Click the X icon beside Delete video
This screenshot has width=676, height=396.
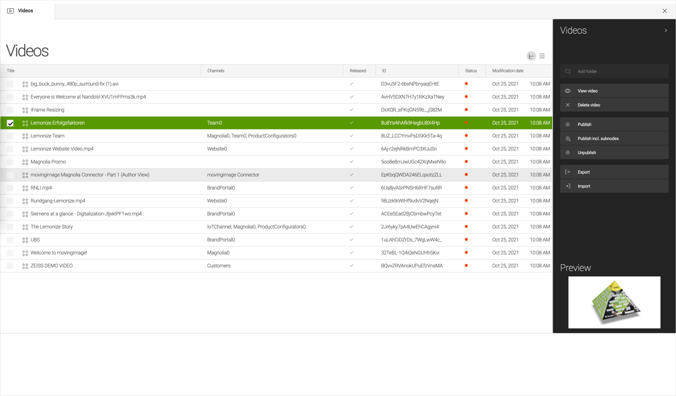568,105
